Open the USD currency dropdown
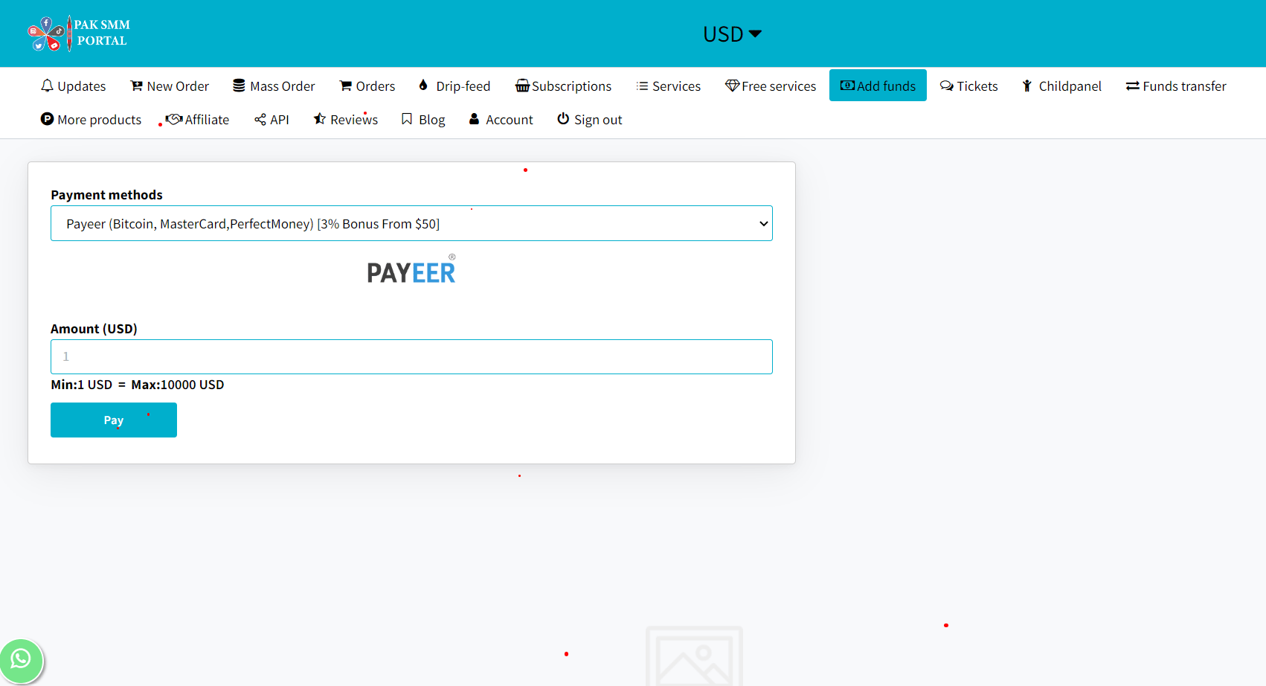 pos(732,34)
